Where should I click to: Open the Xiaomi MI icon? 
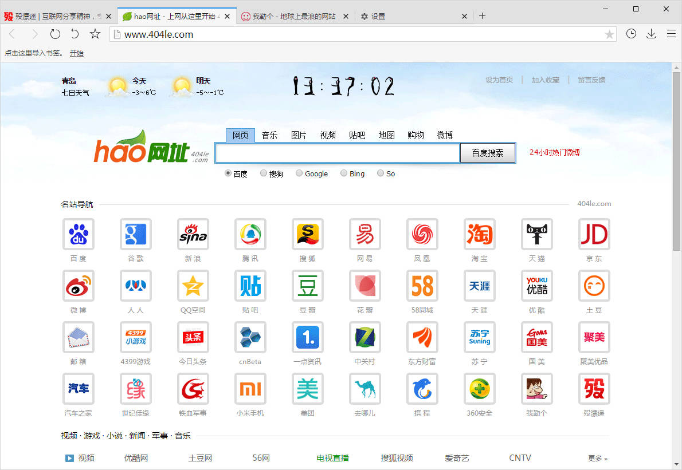pyautogui.click(x=250, y=389)
